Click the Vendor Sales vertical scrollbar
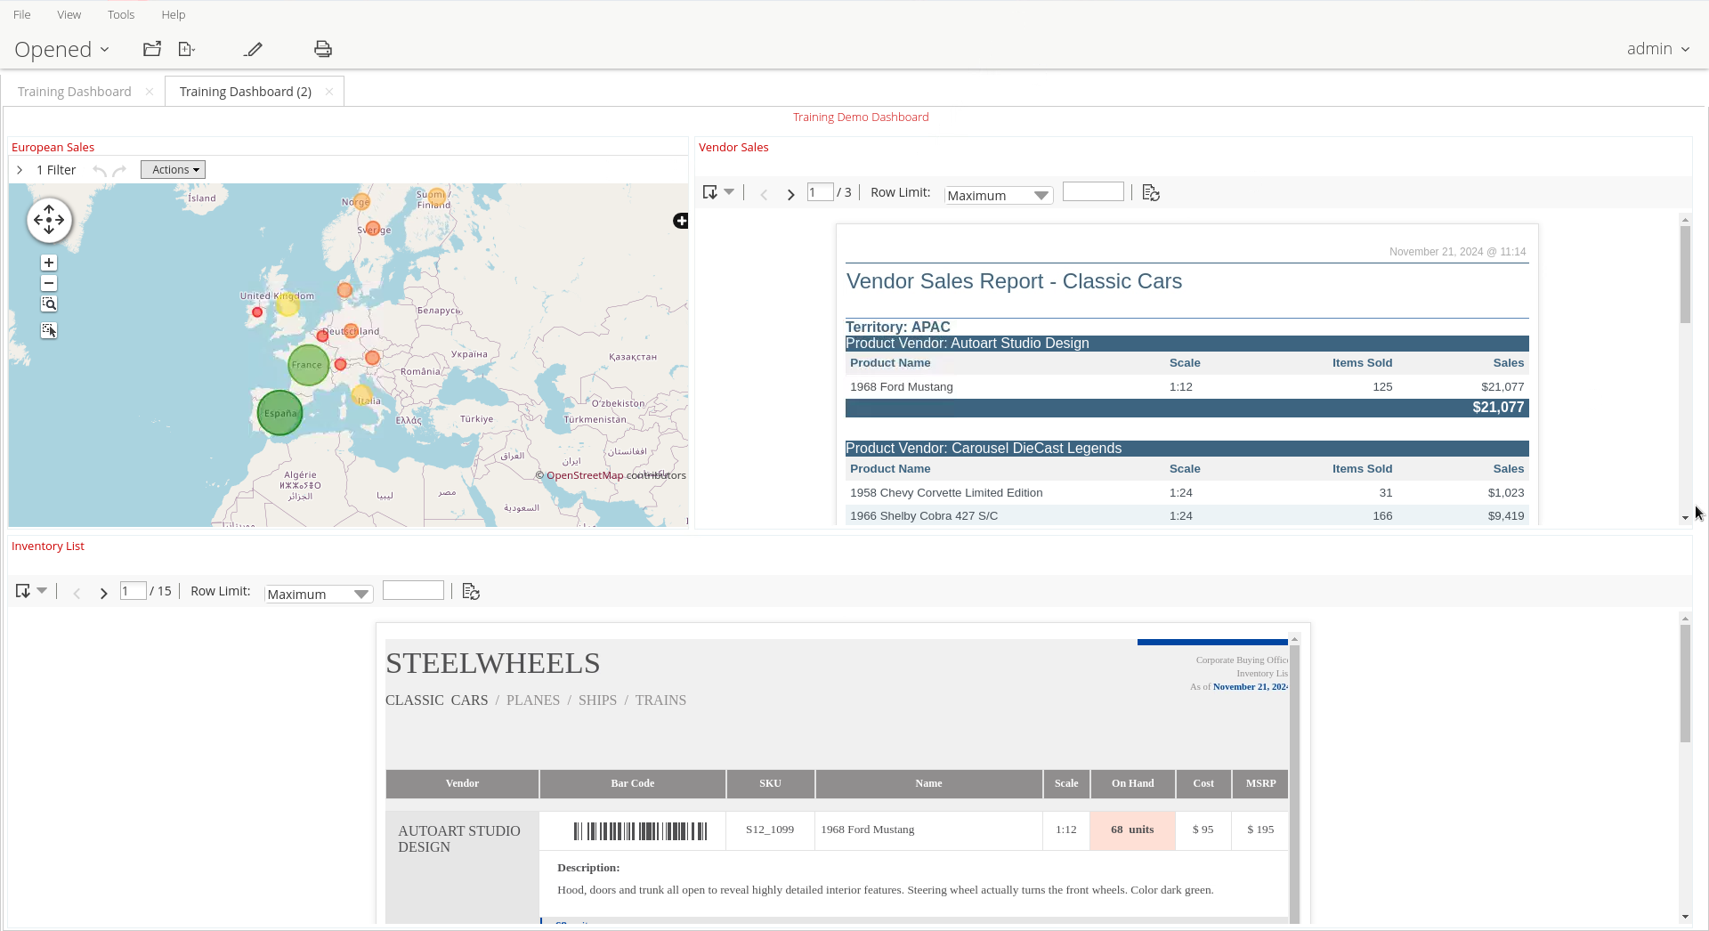The image size is (1709, 931). [1685, 275]
